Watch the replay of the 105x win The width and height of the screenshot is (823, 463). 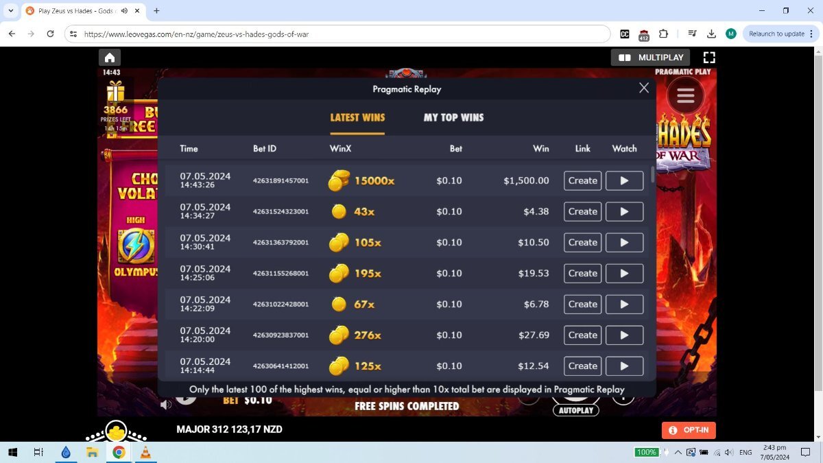tap(624, 242)
